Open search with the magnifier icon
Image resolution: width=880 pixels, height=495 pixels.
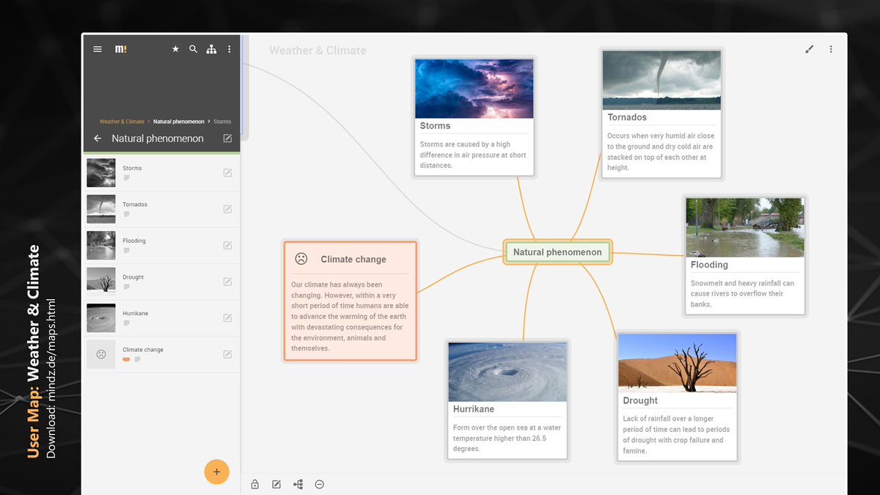[193, 48]
